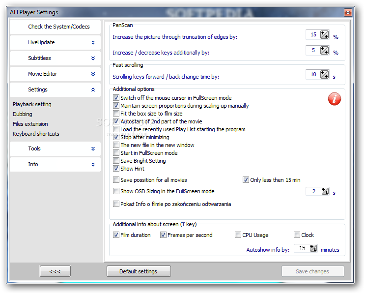Click the spinner arrows for truncation of edges
The width and height of the screenshot is (365, 294).
coord(324,35)
